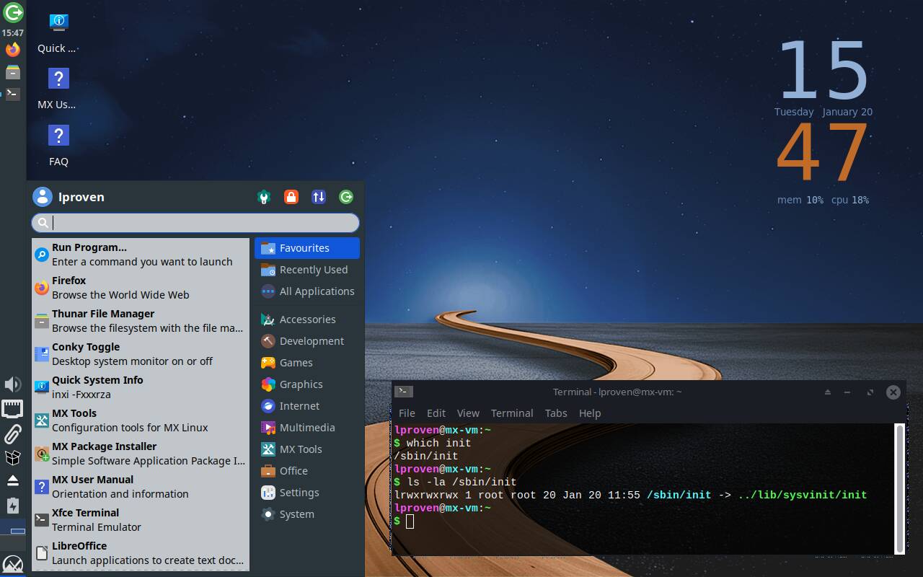Viewport: 923px width, 577px height.
Task: Open the volume control speaker icon
Action: point(12,384)
